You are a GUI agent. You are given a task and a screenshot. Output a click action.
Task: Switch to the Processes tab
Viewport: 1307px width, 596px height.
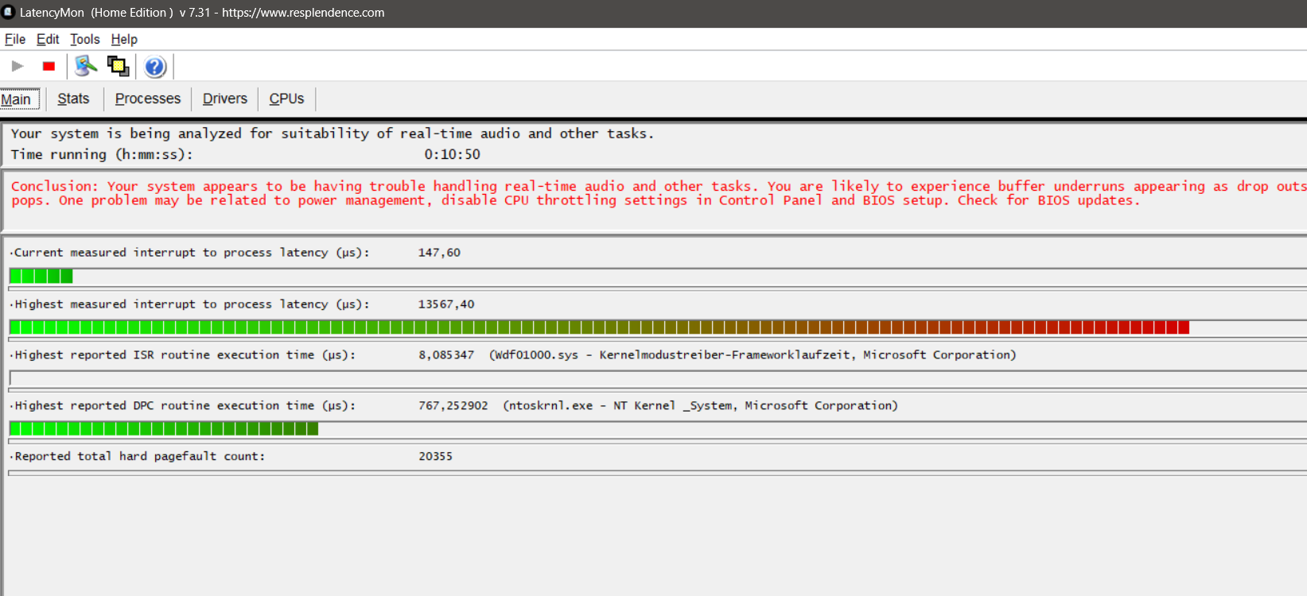pyautogui.click(x=148, y=99)
